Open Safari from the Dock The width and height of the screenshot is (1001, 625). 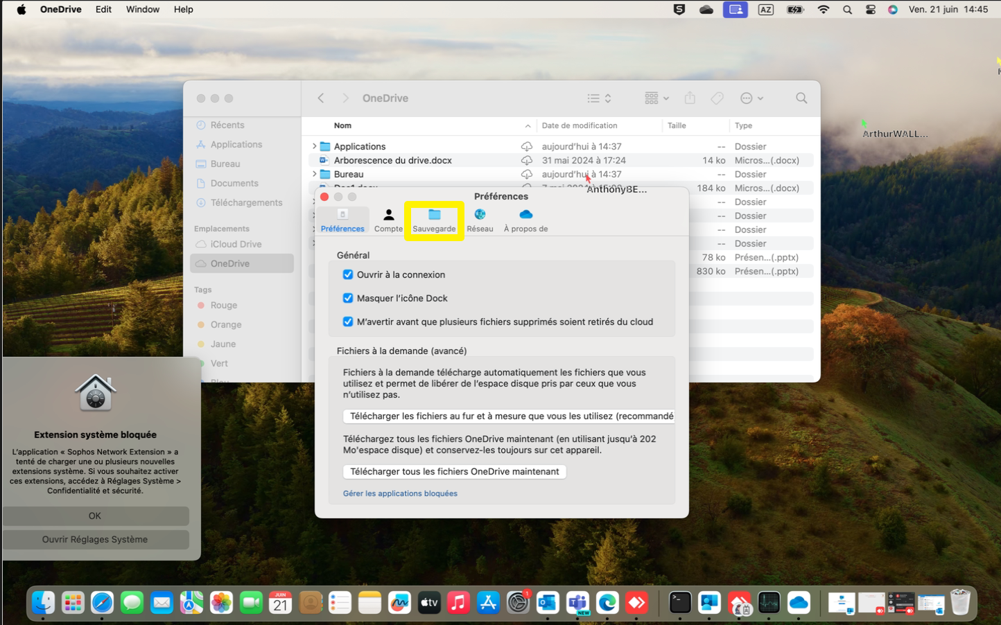(102, 602)
